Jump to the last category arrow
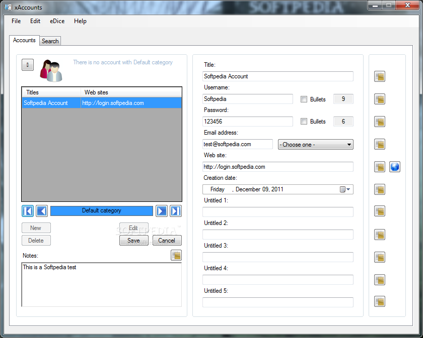 (176, 211)
